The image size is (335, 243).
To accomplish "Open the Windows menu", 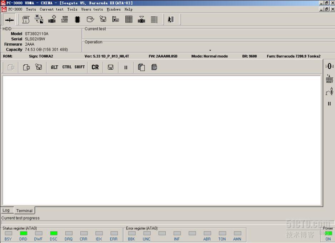I will tap(114, 9).
